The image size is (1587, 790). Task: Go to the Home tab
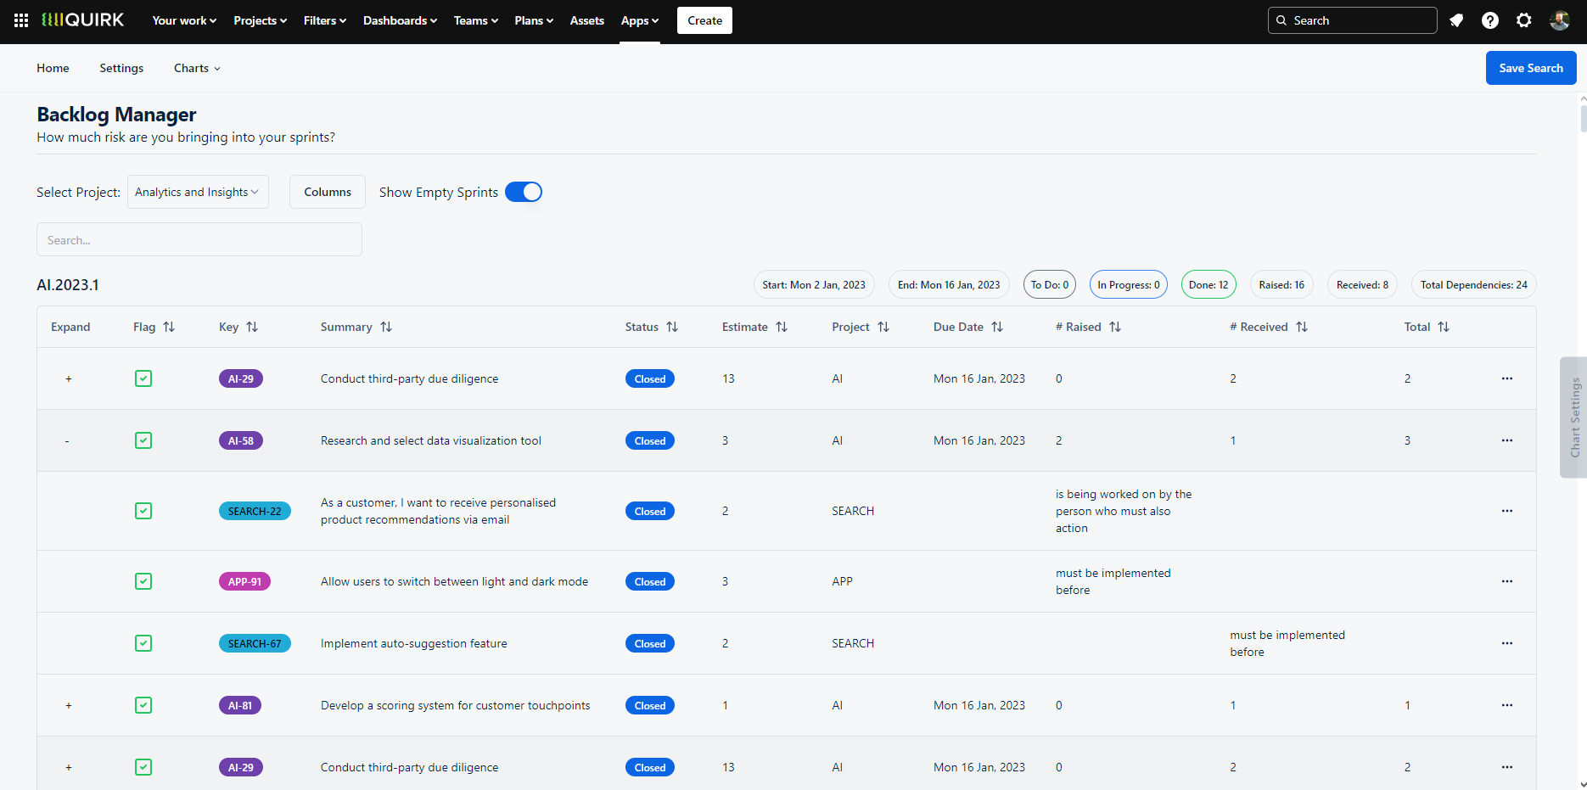[53, 68]
